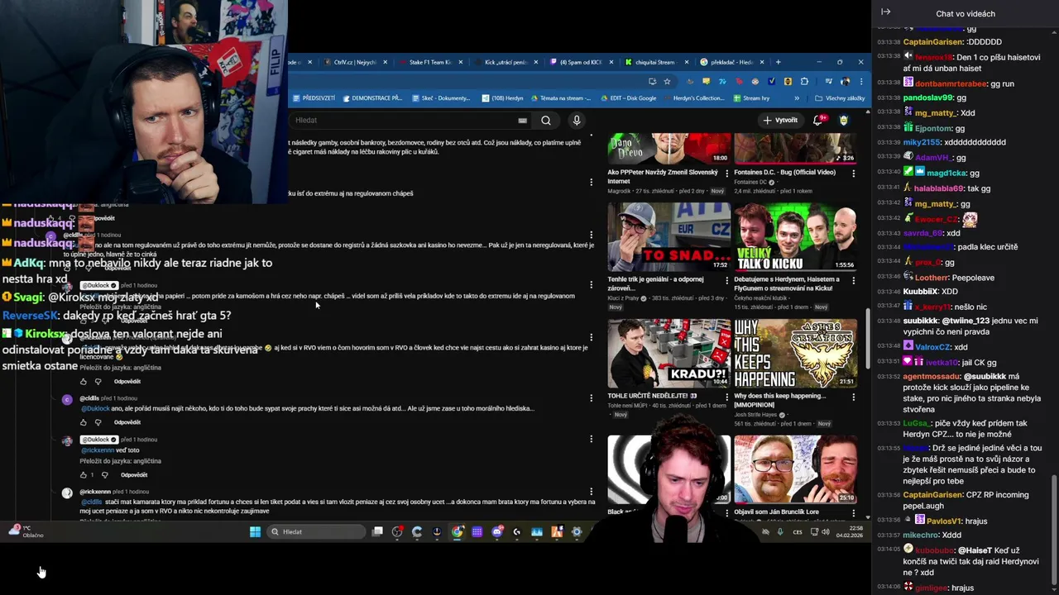Dislike the @cidlls comment about prachy
Viewport: 1059px width, 595px height.
(x=98, y=422)
